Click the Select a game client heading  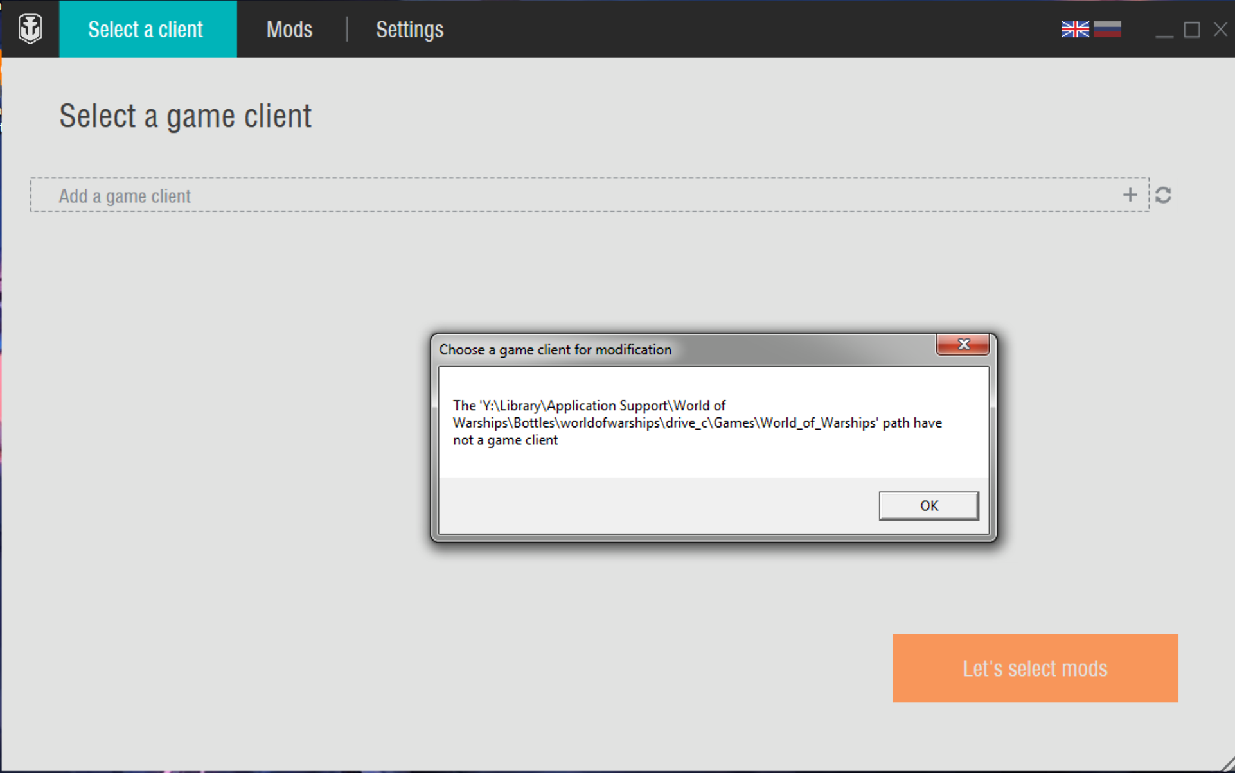point(185,117)
